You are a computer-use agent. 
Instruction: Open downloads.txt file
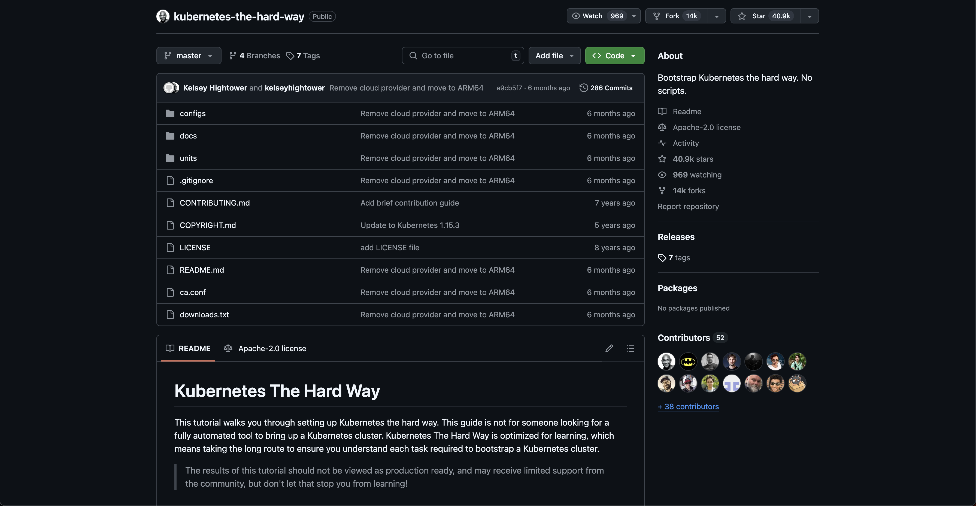click(204, 315)
